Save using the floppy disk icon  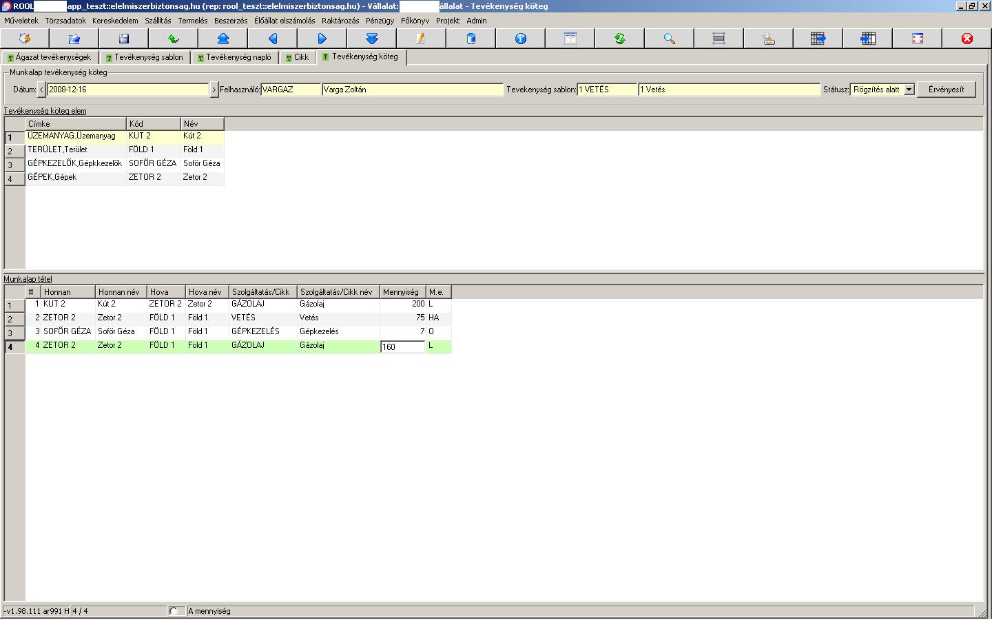[x=124, y=39]
